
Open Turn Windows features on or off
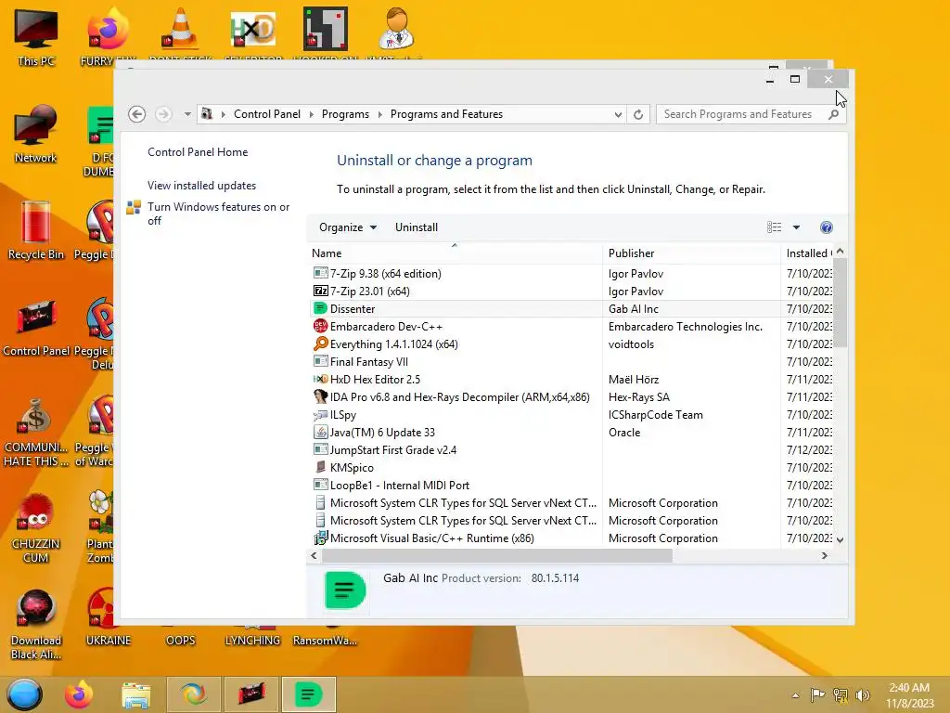[218, 214]
